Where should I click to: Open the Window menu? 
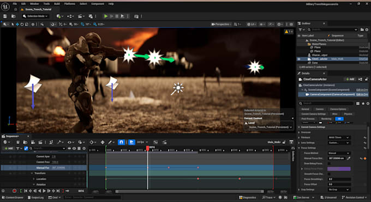click(x=34, y=4)
